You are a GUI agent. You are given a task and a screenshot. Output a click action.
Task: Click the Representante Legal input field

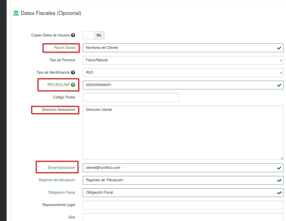pyautogui.click(x=183, y=205)
